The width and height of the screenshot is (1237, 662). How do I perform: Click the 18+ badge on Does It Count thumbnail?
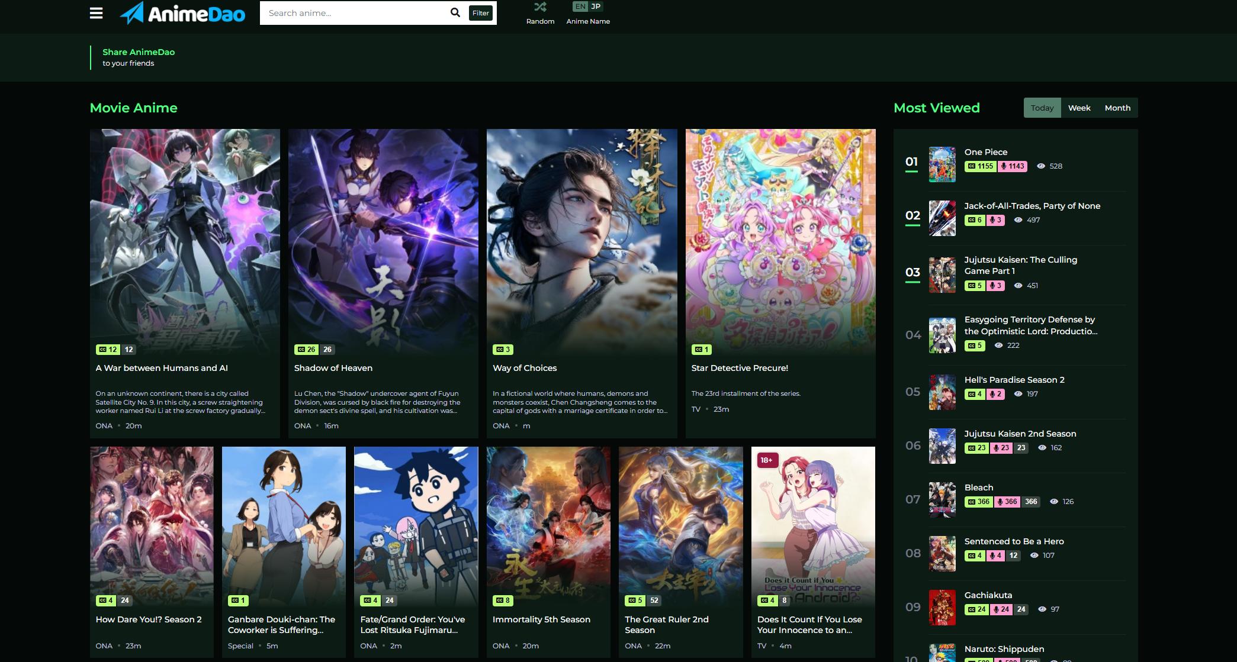coord(767,460)
